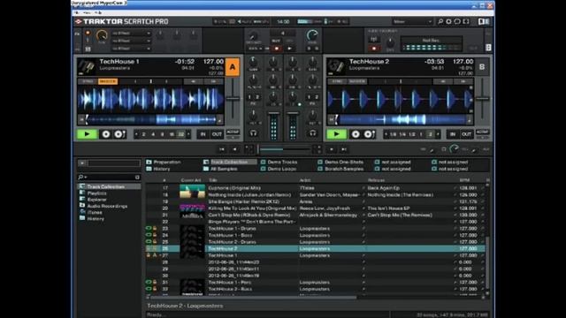This screenshot has width=566, height=318.
Task: Open the layout selector dropdown in header
Action: click(x=412, y=21)
